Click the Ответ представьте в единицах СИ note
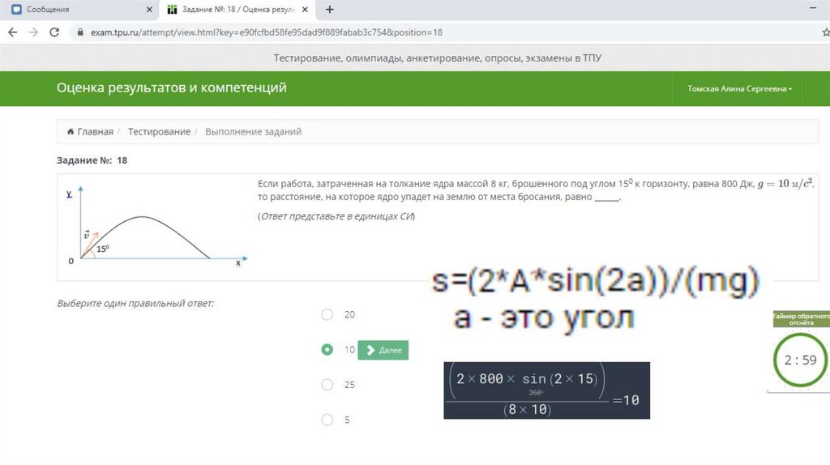 pos(336,215)
